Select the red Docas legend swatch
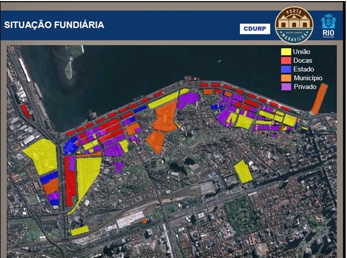 (x=285, y=61)
